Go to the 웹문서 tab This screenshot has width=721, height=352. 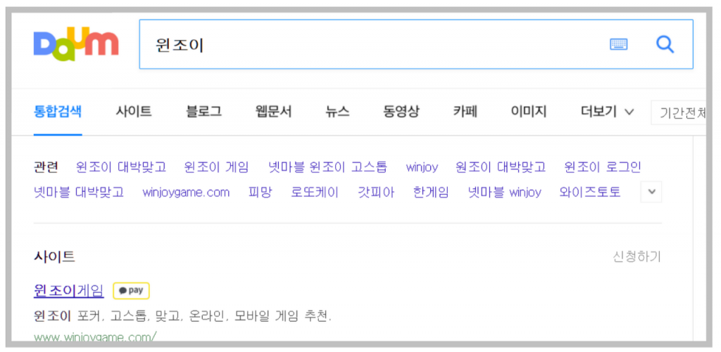[x=274, y=112]
